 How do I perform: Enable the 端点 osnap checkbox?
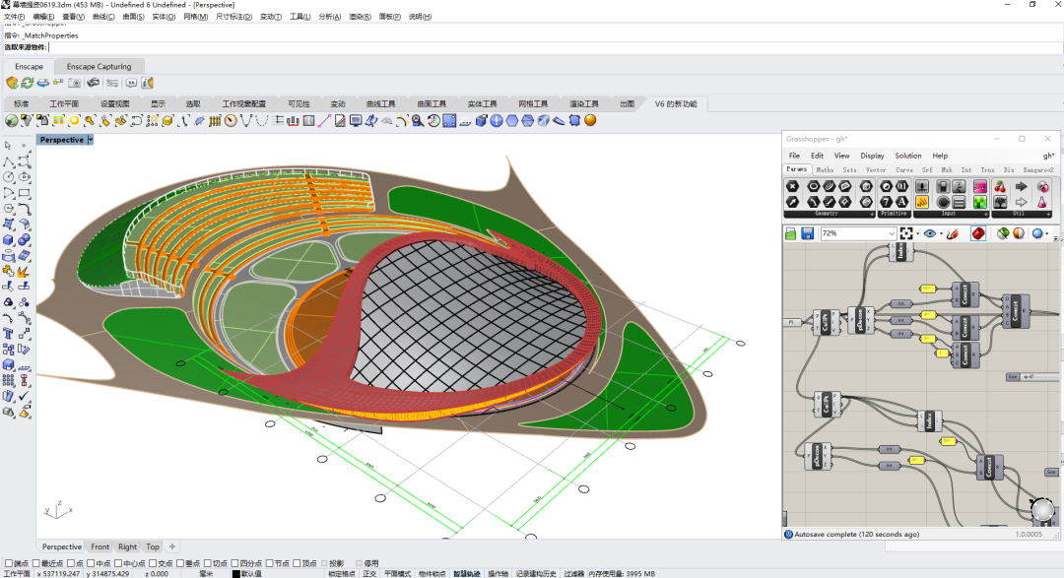pos(9,563)
